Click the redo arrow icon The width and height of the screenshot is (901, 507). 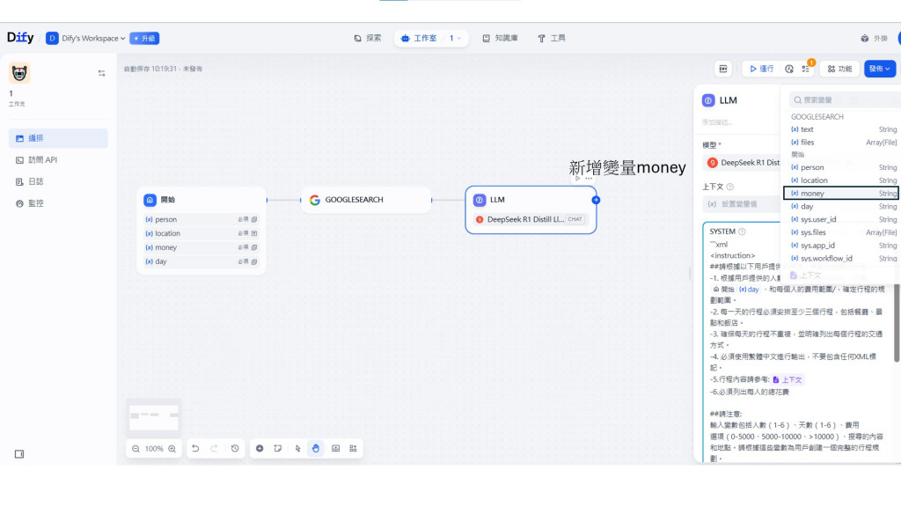tap(215, 448)
